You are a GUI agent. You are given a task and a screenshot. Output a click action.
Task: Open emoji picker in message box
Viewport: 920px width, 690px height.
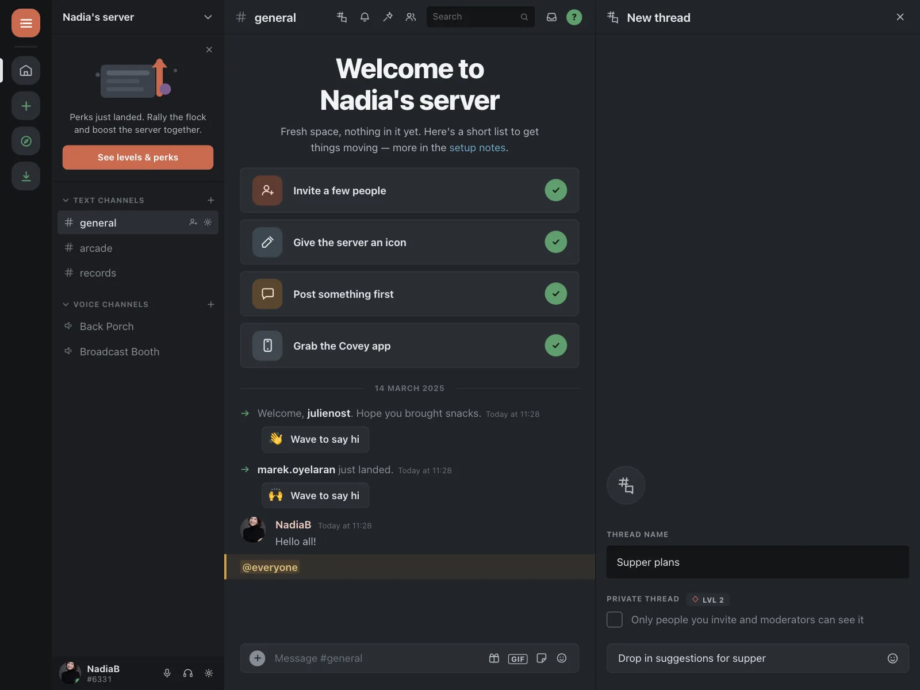coord(562,658)
